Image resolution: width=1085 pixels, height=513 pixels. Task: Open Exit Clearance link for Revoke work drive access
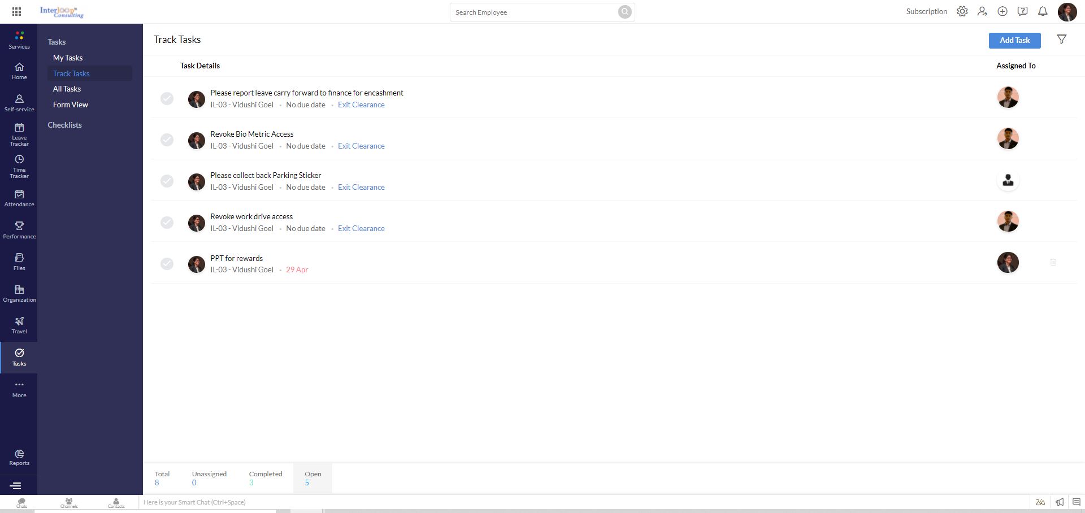pos(361,228)
